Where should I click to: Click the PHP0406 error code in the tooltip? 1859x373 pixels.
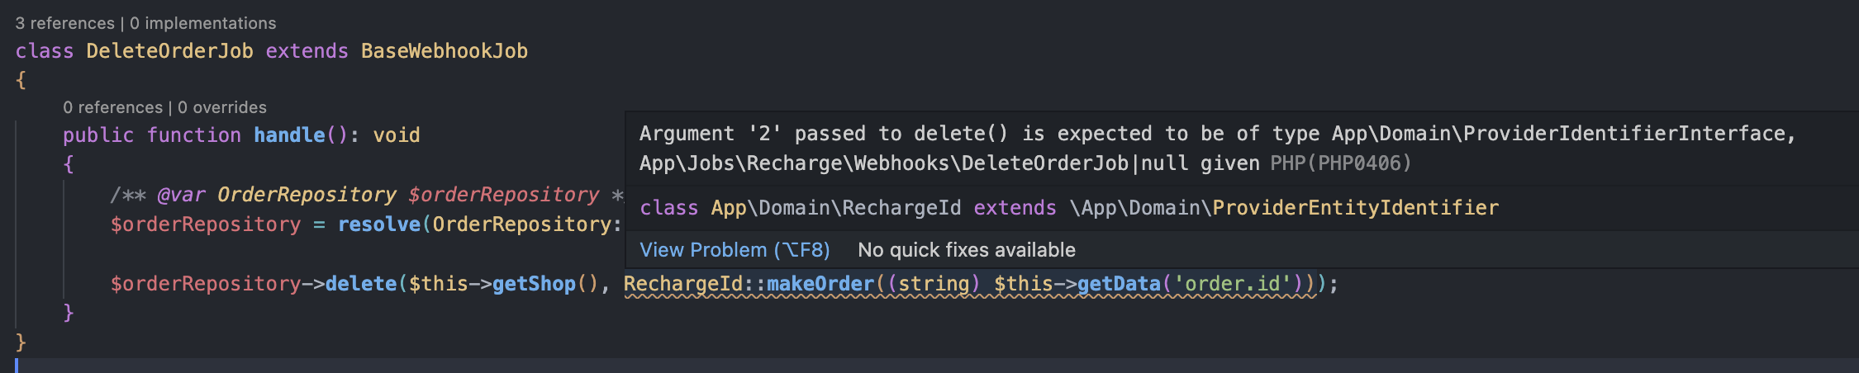1363,163
